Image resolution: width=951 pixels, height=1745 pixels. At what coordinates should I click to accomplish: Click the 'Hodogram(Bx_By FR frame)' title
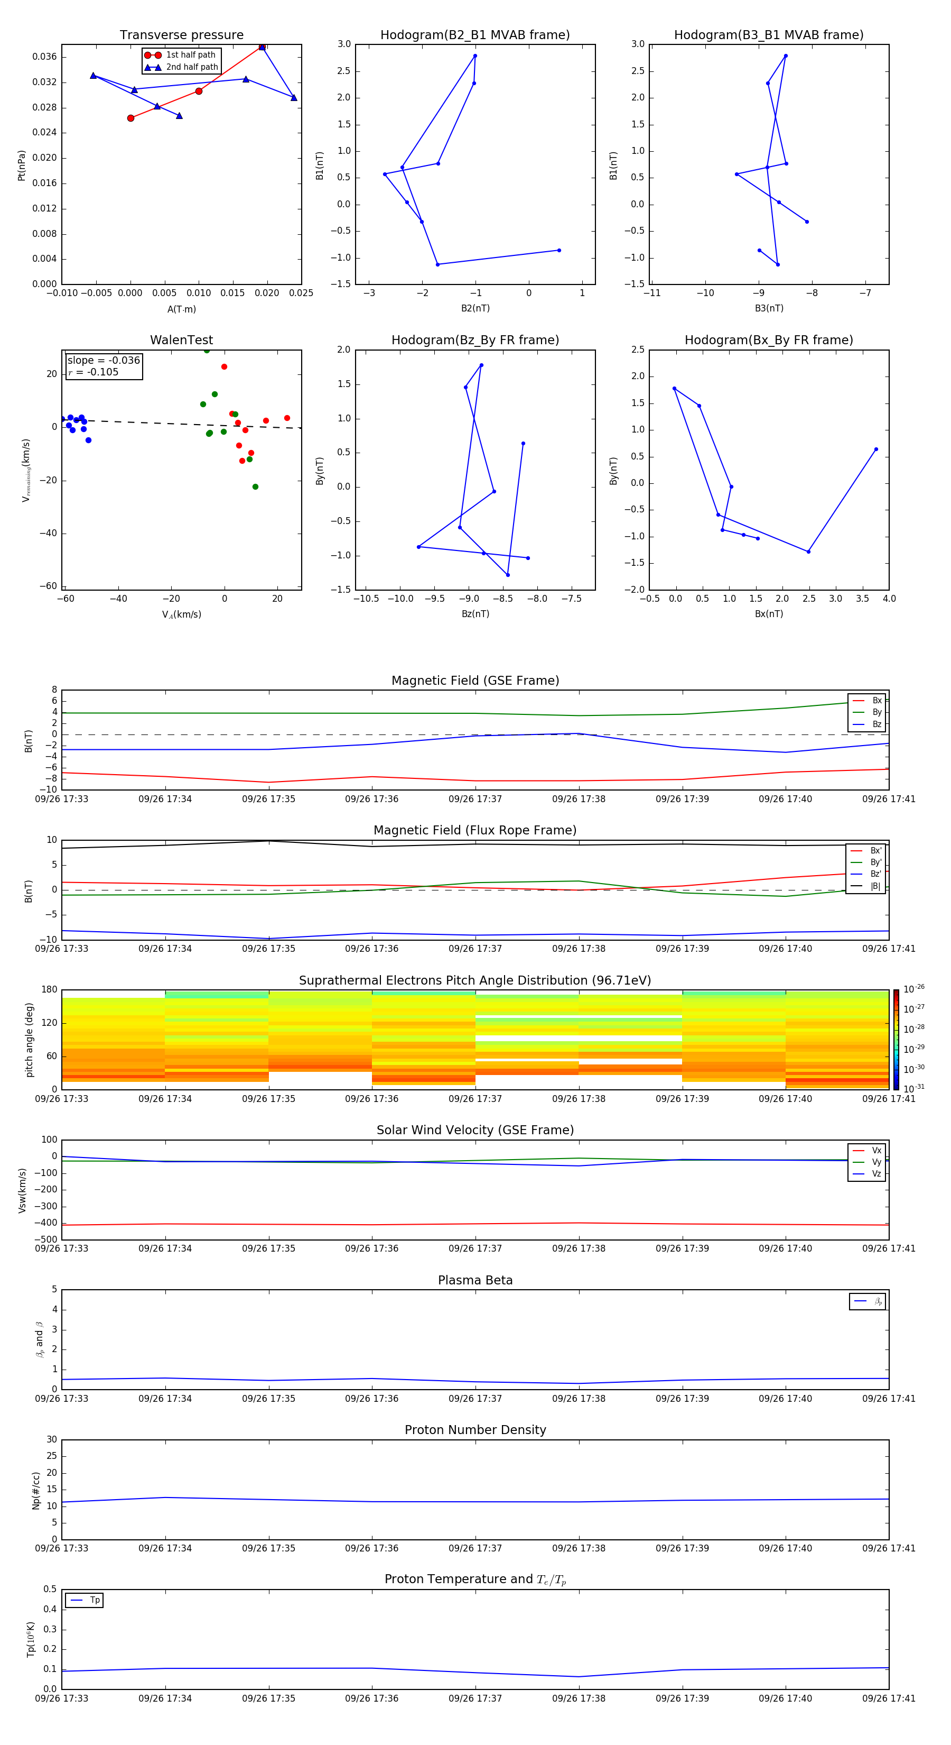coord(769,340)
